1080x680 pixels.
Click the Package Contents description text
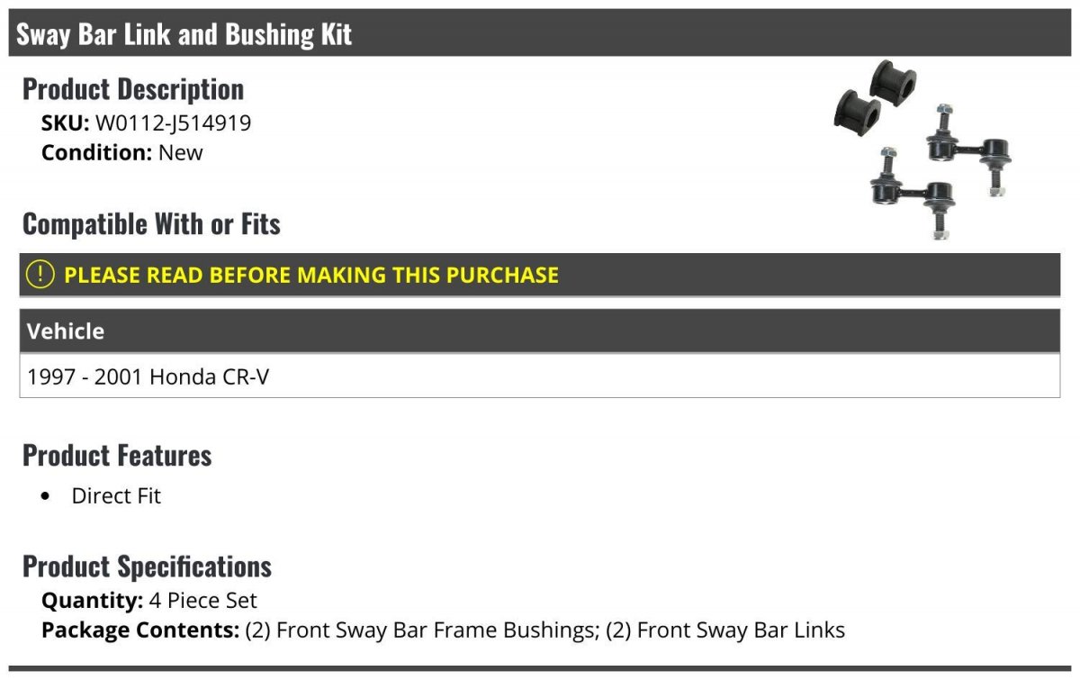[545, 630]
